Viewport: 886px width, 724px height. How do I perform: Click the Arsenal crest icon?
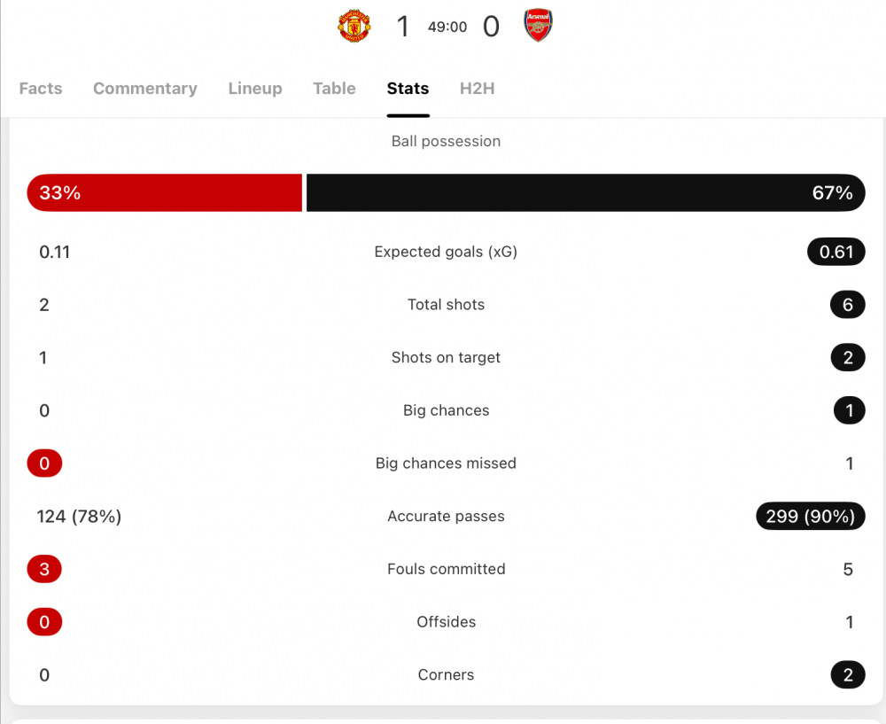[x=538, y=27]
